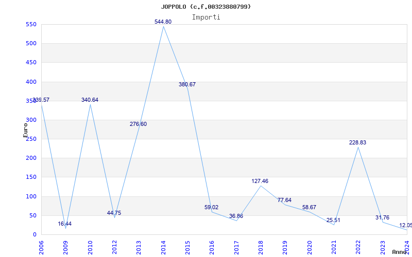
Task: Click the 2006 x-axis year label
Action: click(x=41, y=248)
